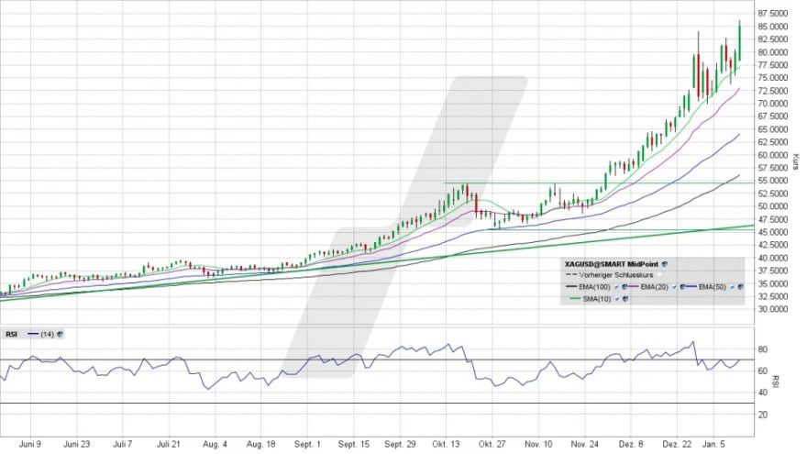This screenshot has height=454, width=807.
Task: Disable the EMA(50) line checkbox
Action: pyautogui.click(x=732, y=287)
